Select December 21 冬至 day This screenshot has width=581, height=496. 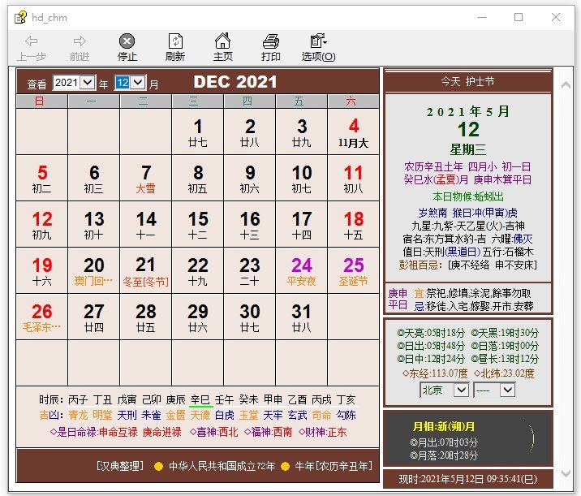pyautogui.click(x=145, y=270)
